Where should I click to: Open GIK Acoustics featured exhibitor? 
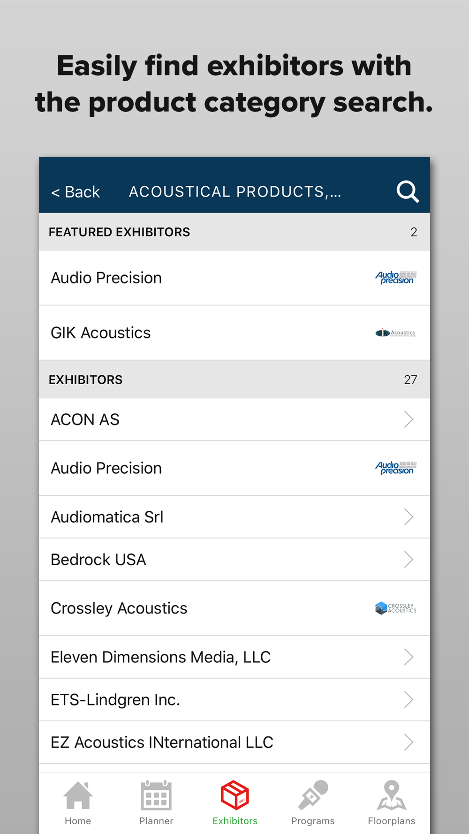[x=234, y=333]
